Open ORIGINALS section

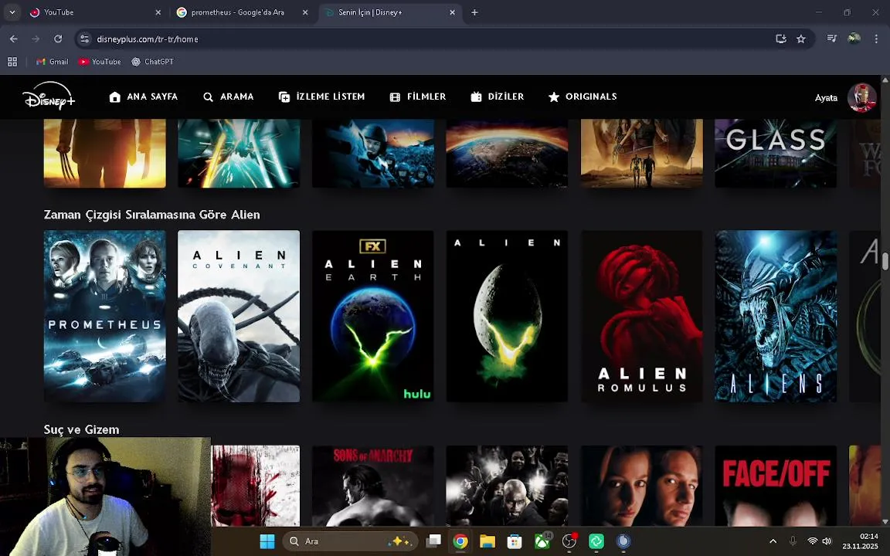[x=583, y=97]
